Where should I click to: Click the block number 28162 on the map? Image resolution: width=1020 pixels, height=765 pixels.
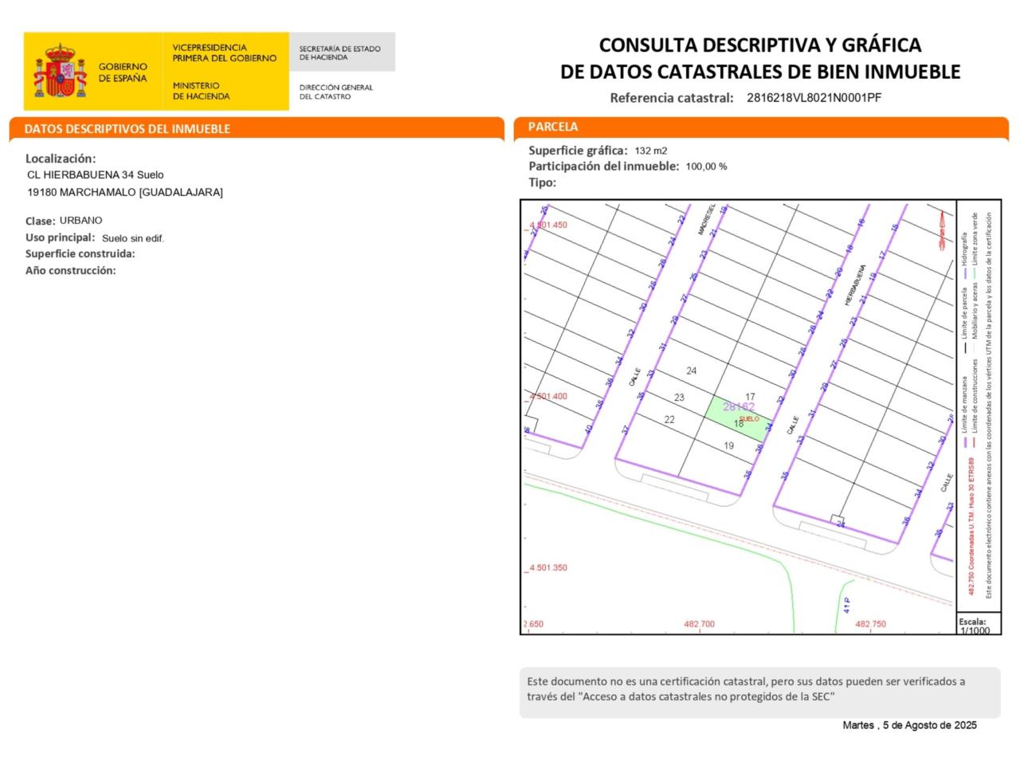(739, 406)
